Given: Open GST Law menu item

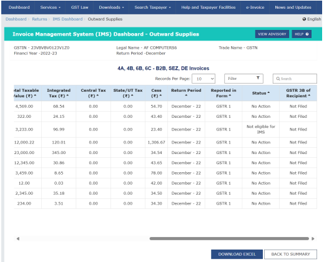Looking at the screenshot, I should click(x=79, y=7).
